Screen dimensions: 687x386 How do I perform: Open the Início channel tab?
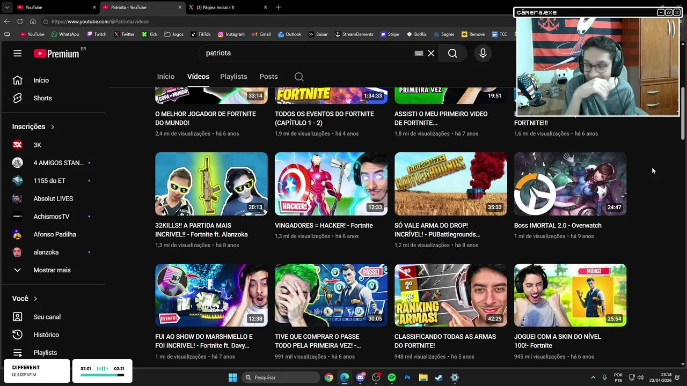166,77
